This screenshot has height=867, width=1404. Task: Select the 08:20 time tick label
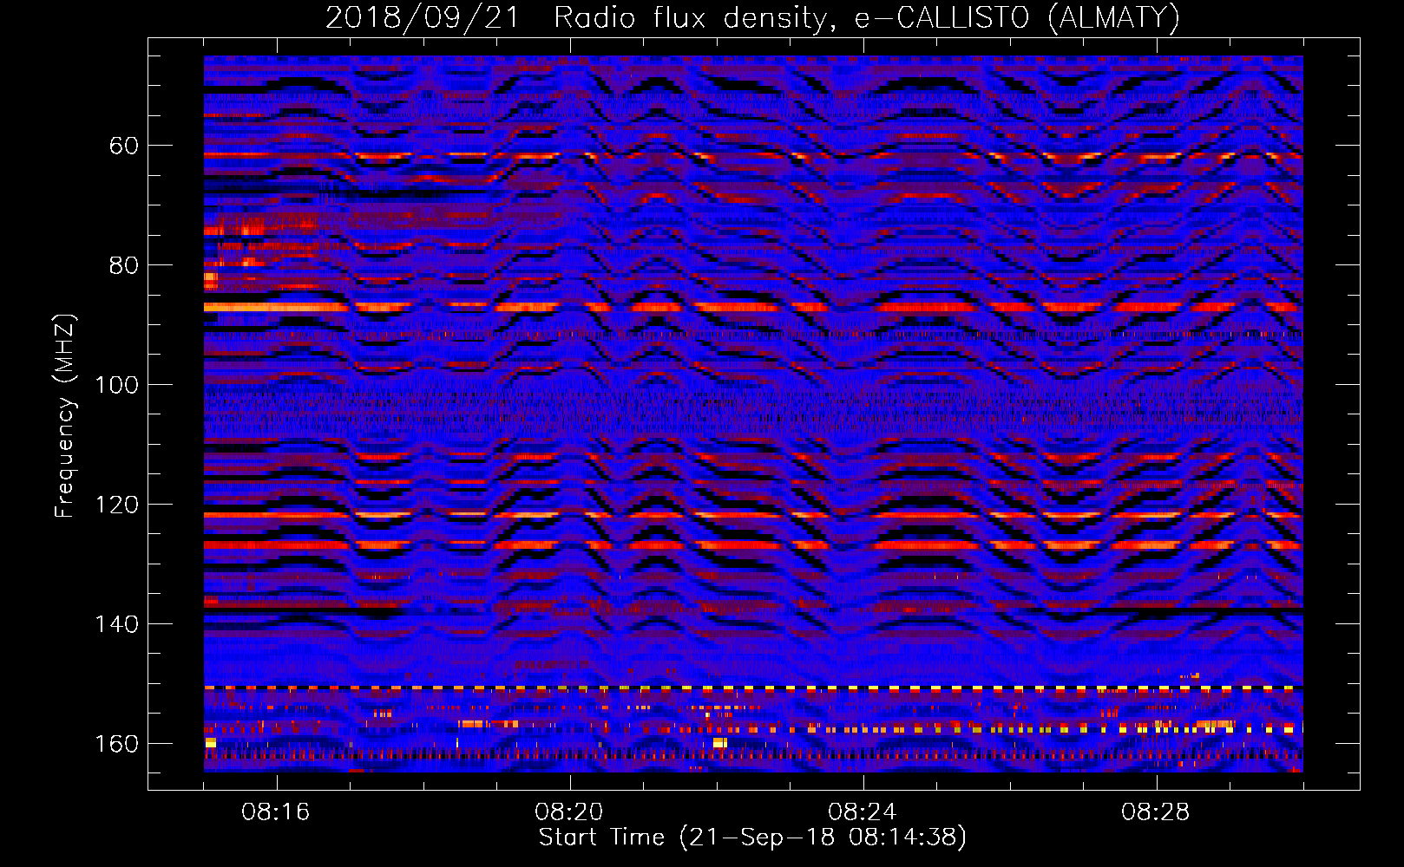(569, 812)
